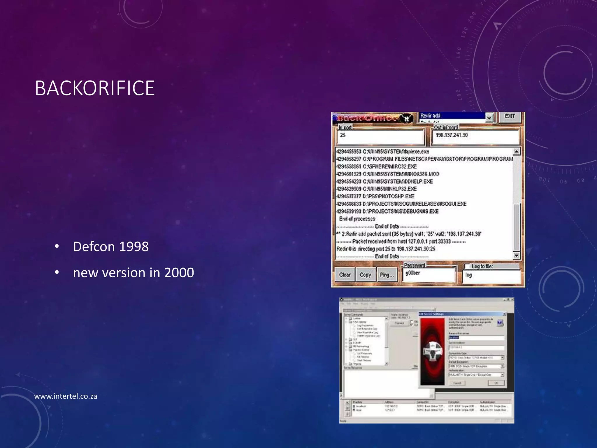The height and width of the screenshot is (448, 597).
Task: Select Kill Process command in tree
Action: tap(363, 357)
